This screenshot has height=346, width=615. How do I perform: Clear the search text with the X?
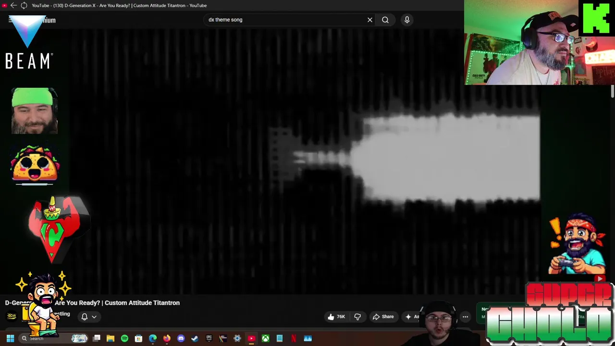tap(370, 20)
